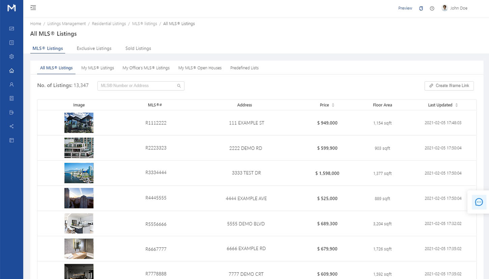Toggle the sidebar collapse menu icon
This screenshot has height=279, width=489.
click(x=33, y=8)
